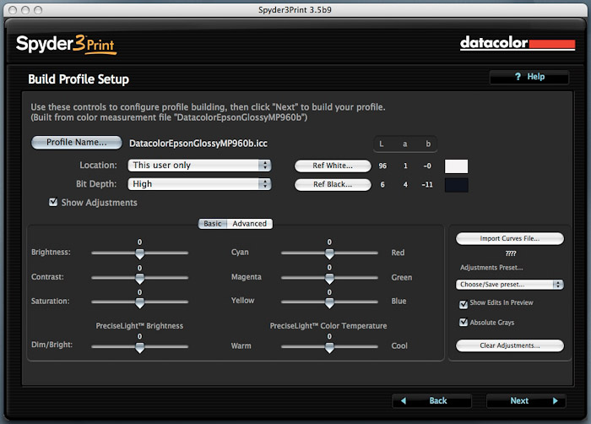Toggle the Show Adjustments checkbox
The image size is (591, 424).
(54, 203)
